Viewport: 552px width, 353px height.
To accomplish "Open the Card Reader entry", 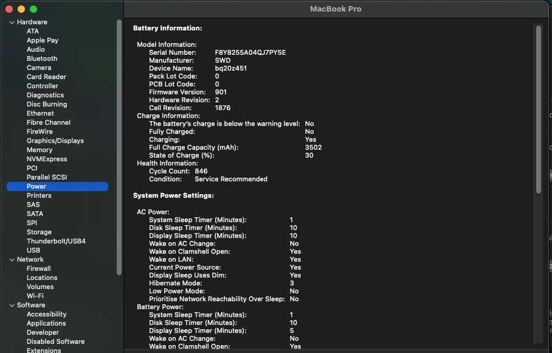I will 46,77.
